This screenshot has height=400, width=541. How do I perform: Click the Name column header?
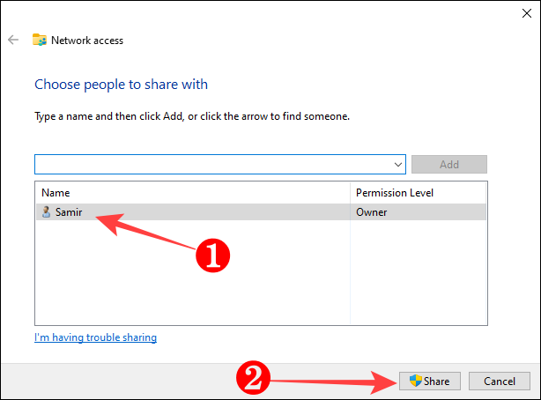pyautogui.click(x=56, y=192)
